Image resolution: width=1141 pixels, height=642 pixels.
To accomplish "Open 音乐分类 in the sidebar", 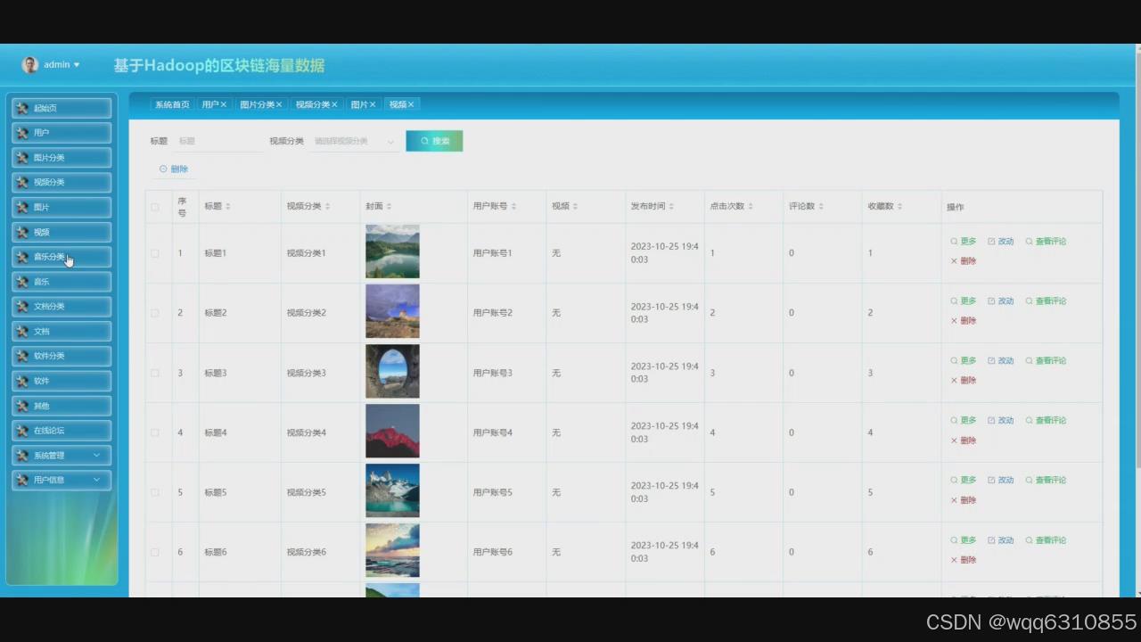I will pyautogui.click(x=62, y=257).
